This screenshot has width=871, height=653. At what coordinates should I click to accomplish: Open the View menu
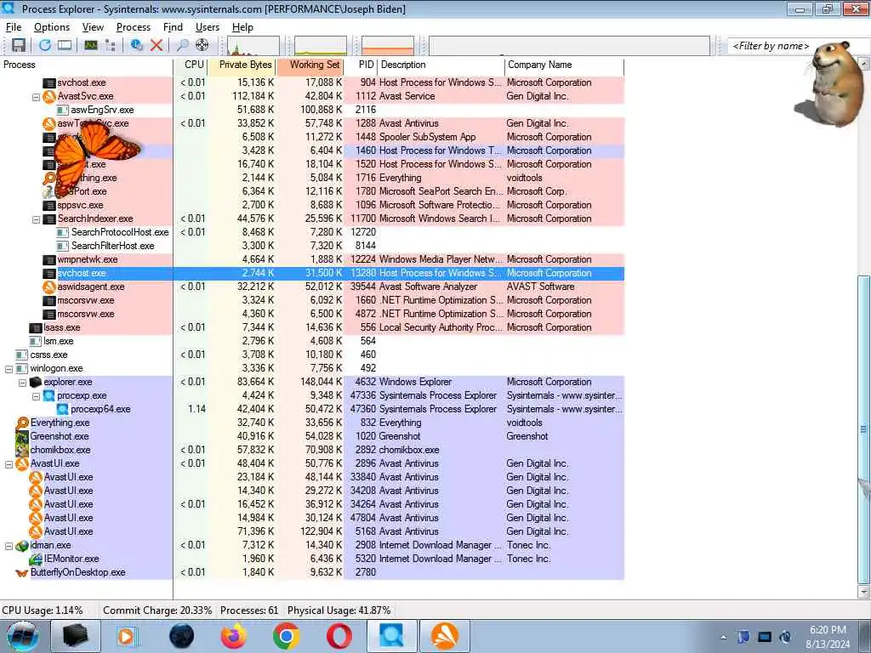click(x=93, y=27)
